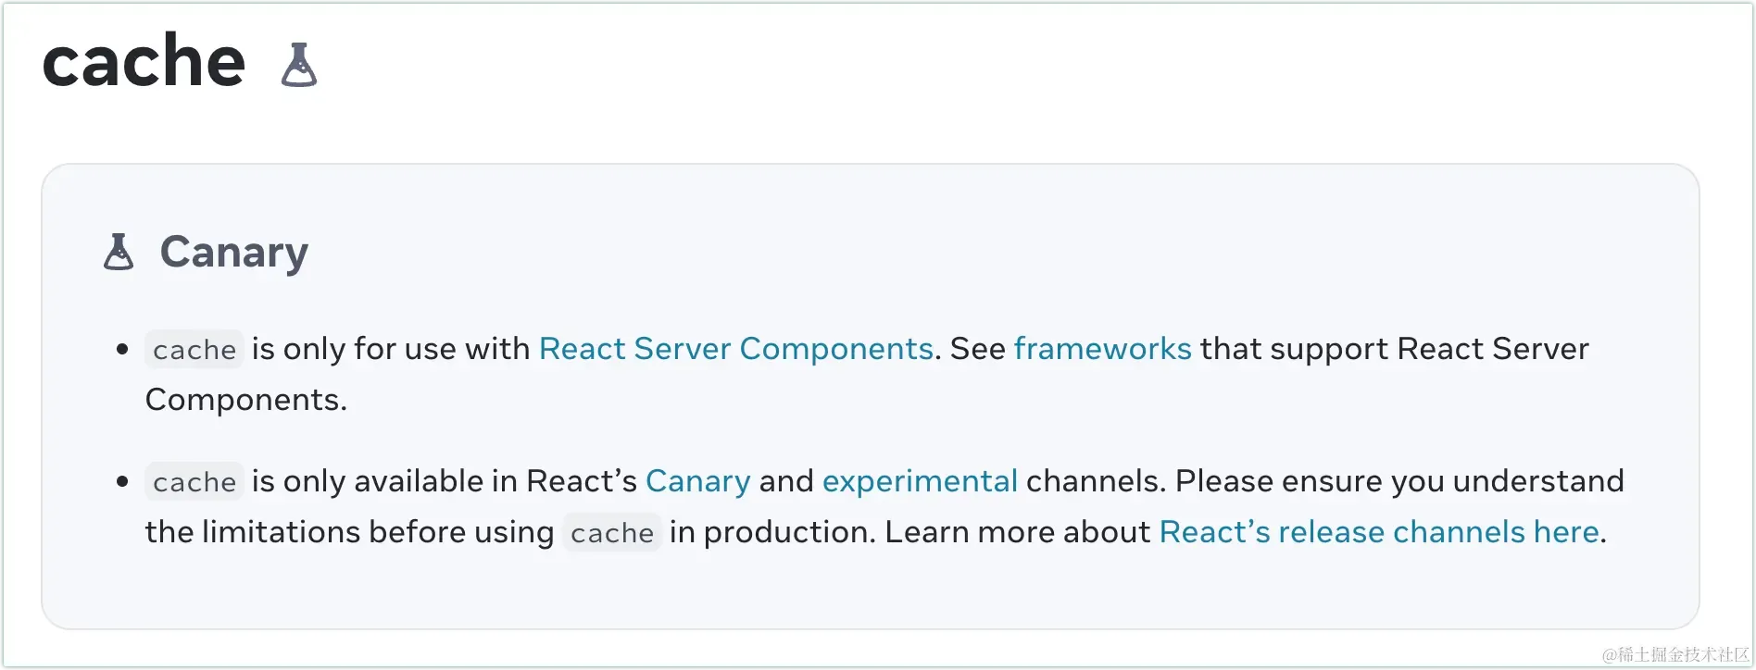1756x670 pixels.
Task: Click the cache code tag before 'is only available'
Action: click(x=194, y=482)
